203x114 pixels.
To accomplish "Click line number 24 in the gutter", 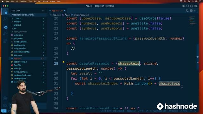I will point(56,38).
